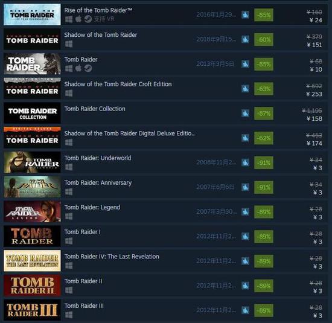Click the Windows platform icon under Shadow of the Tomb Raider
332x323 pixels.
pyautogui.click(x=69, y=44)
